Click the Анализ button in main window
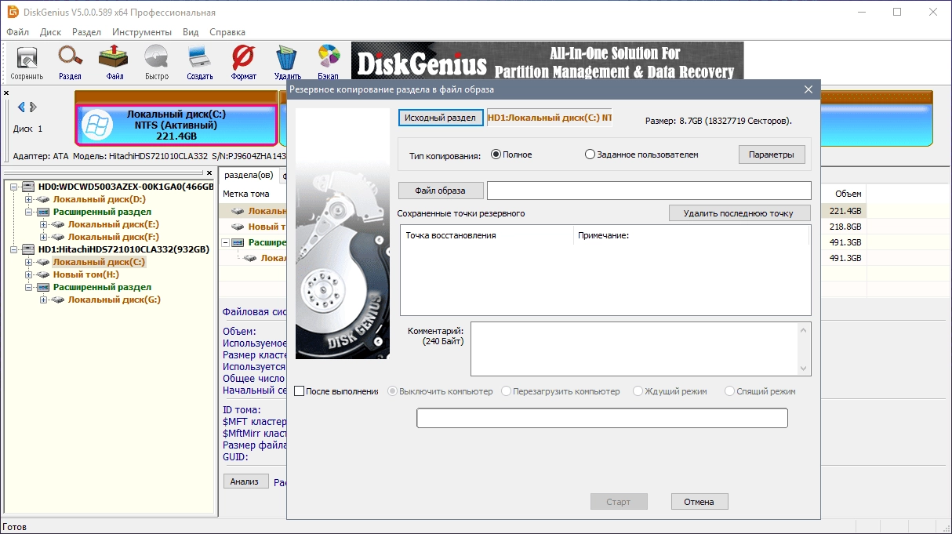Screen dimensions: 952x534 pyautogui.click(x=245, y=481)
